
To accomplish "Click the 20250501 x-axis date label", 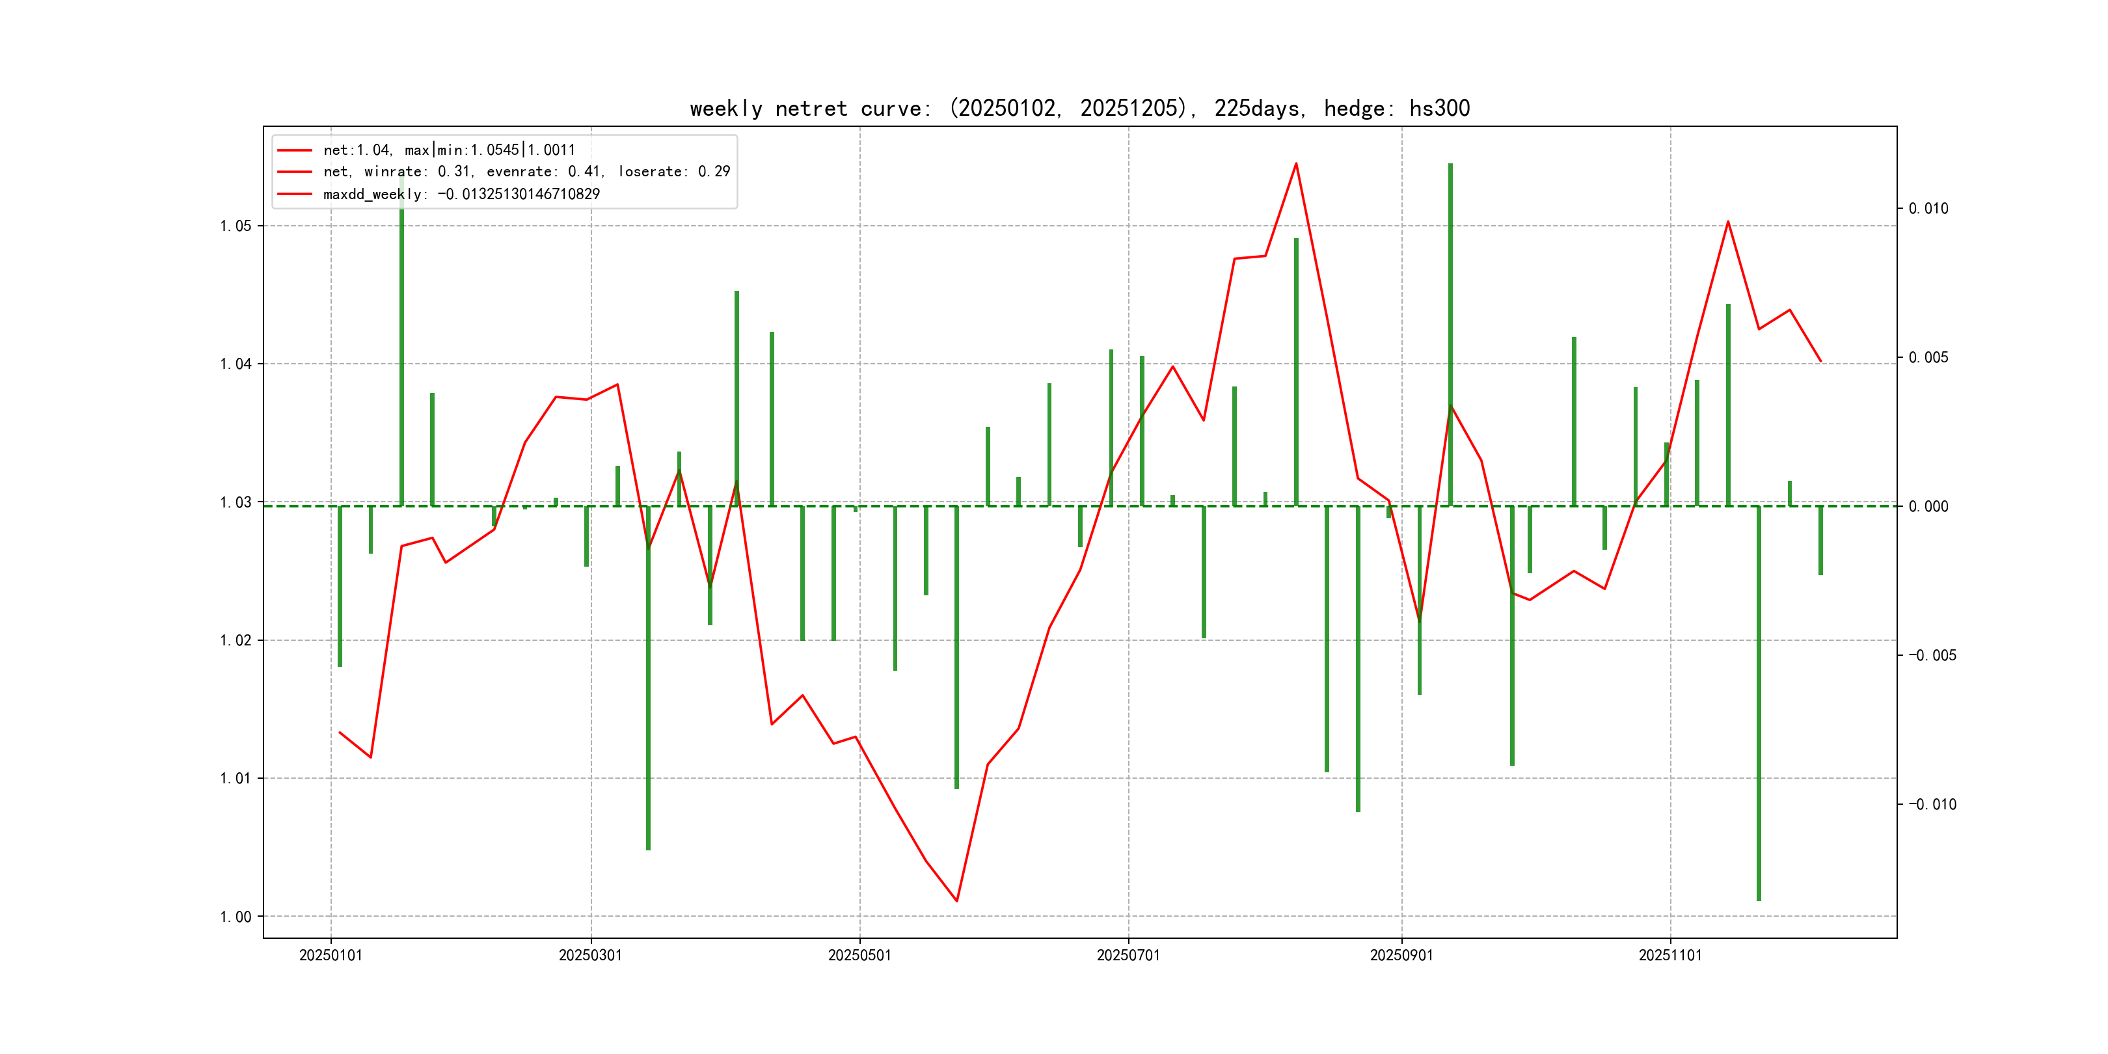I will 859,955.
